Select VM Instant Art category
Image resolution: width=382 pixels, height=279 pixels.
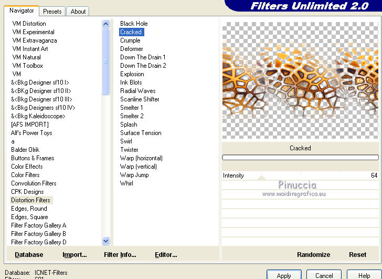[x=30, y=49]
